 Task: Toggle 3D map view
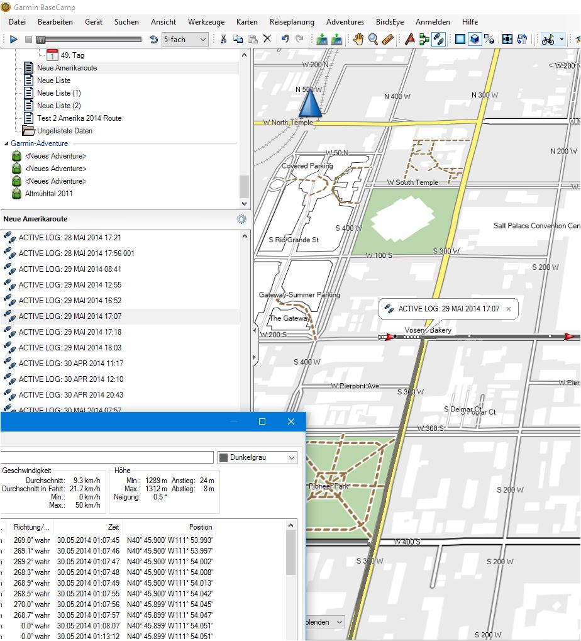[475, 40]
